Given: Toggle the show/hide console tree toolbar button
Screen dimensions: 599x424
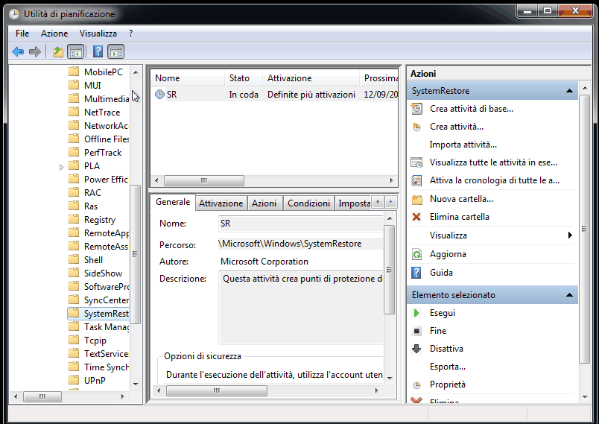Looking at the screenshot, I should pos(75,51).
